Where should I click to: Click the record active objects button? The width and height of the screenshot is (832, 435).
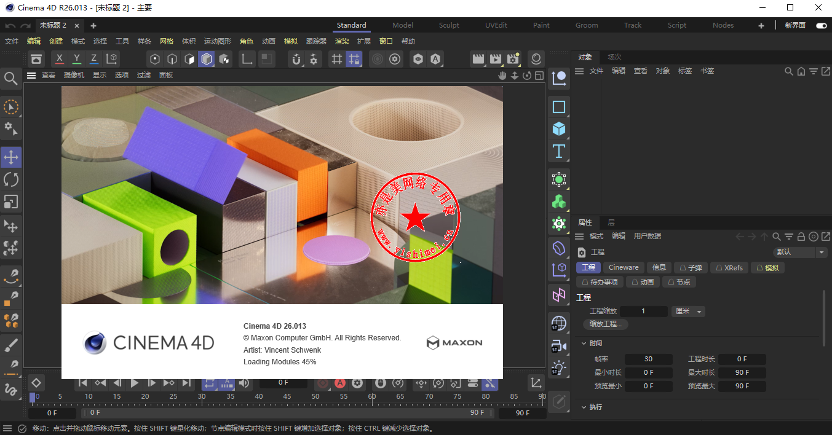[x=323, y=383]
